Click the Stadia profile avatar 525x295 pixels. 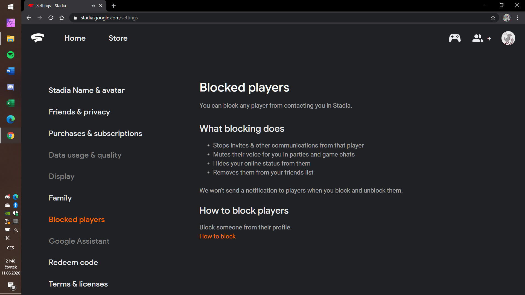508,38
